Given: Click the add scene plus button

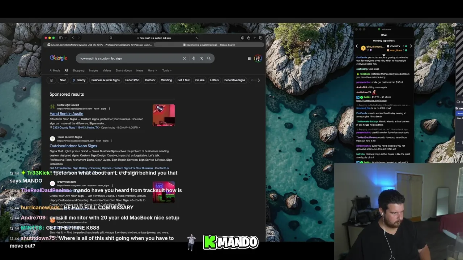Looking at the screenshot, I should pyautogui.click(x=458, y=143).
